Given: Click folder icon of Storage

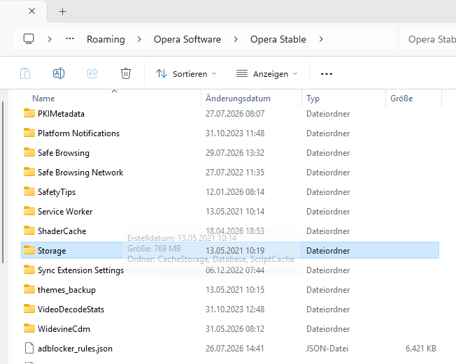Looking at the screenshot, I should coord(29,250).
